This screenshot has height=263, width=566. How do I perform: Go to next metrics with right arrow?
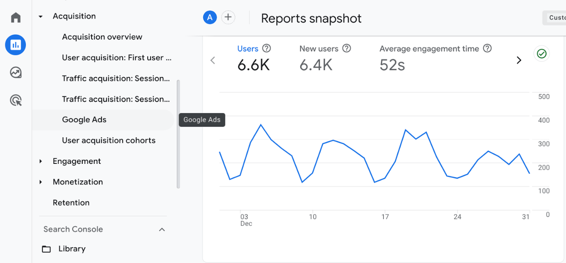519,60
